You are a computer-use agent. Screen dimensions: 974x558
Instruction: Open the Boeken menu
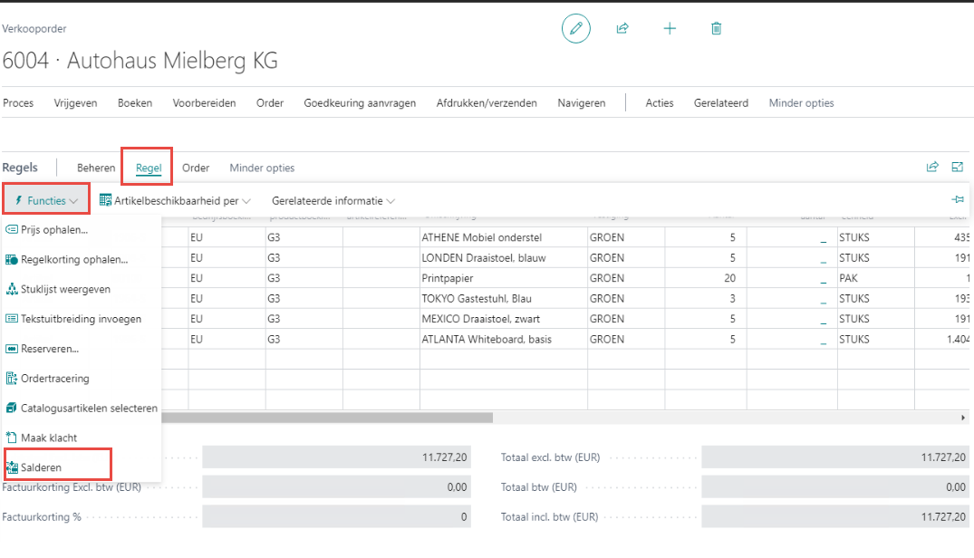tap(135, 103)
